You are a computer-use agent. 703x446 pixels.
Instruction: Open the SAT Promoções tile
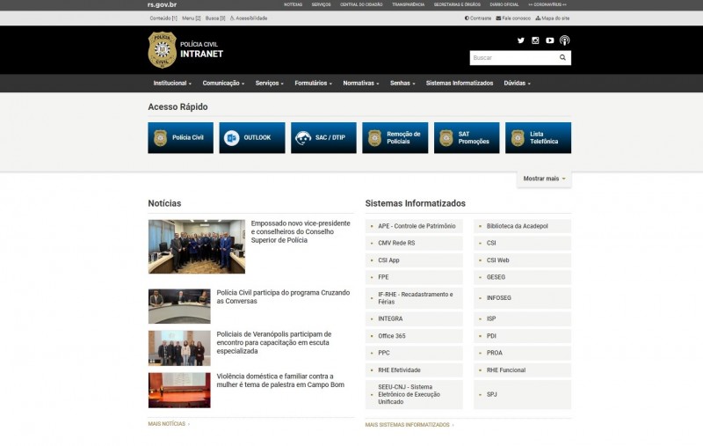(467, 138)
